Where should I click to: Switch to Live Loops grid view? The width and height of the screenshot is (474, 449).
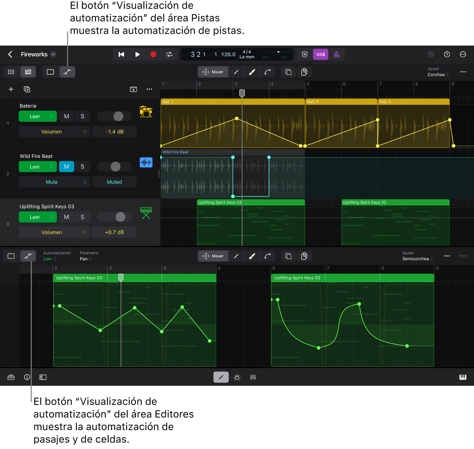click(11, 72)
